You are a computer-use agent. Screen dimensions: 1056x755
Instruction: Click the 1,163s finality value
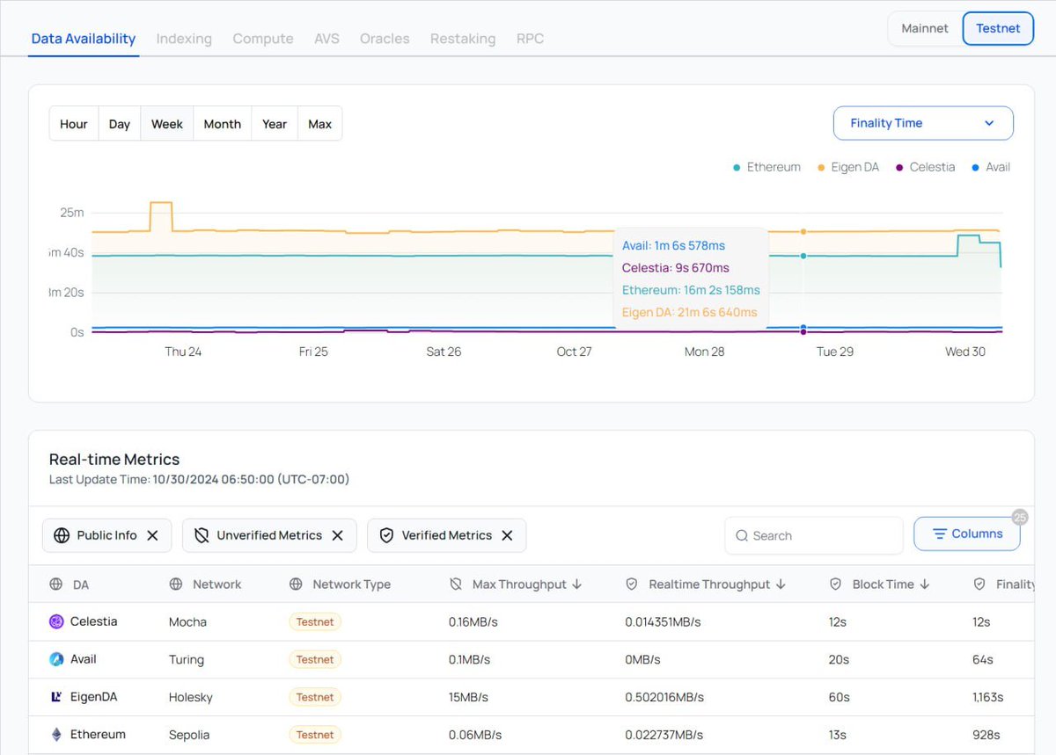[x=987, y=697]
